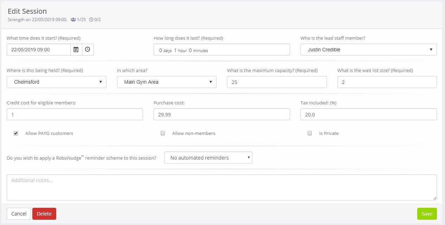The height and width of the screenshot is (225, 445).
Task: Click the wait list clock icon in header
Action: click(91, 20)
